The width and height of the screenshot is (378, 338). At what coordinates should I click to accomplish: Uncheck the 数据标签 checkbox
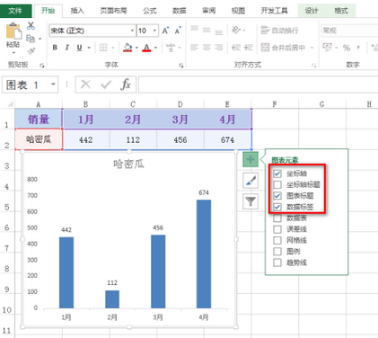[277, 207]
